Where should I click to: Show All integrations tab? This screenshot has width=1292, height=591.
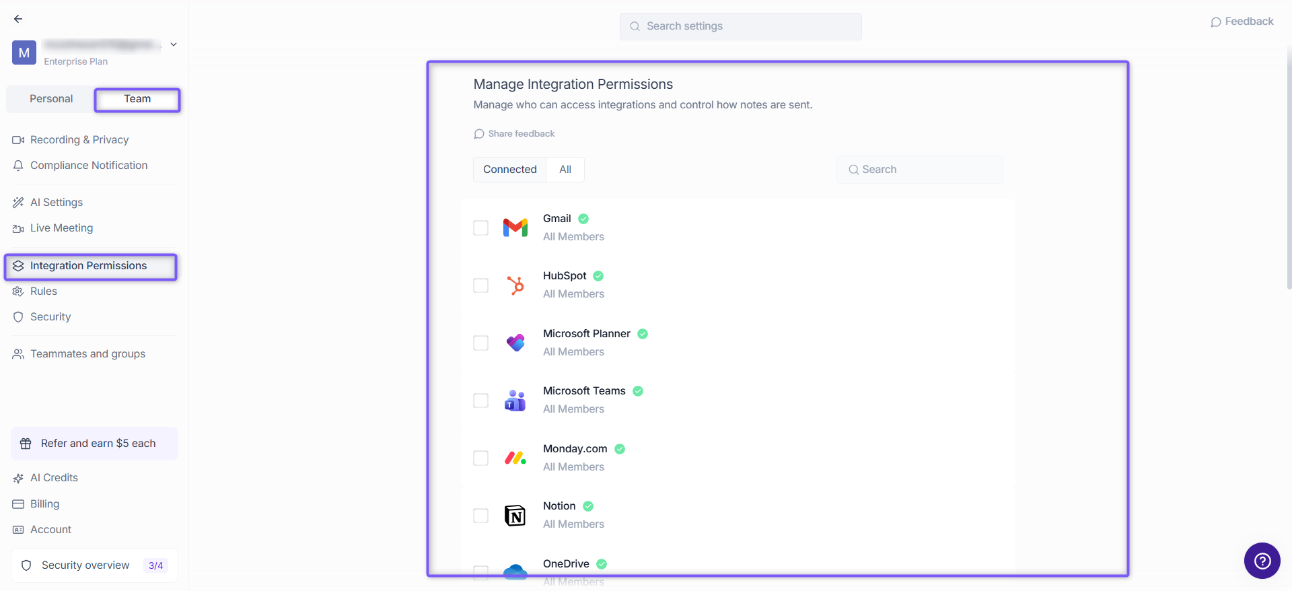(565, 170)
